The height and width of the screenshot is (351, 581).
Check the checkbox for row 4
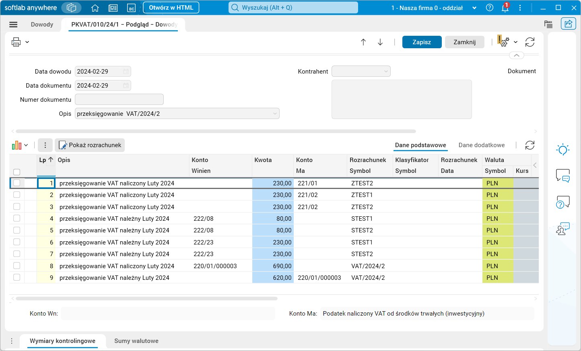click(16, 218)
